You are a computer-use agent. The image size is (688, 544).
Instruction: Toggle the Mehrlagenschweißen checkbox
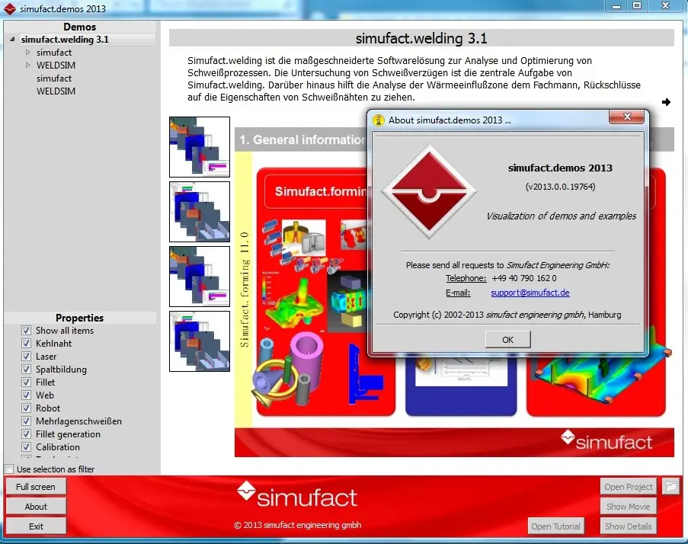click(27, 421)
